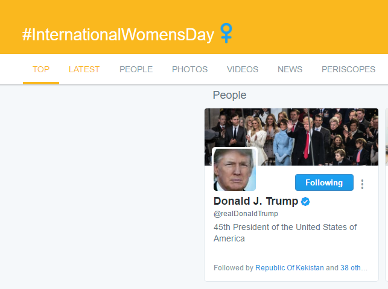Open the three-dot more options menu
The width and height of the screenshot is (388, 289).
pyautogui.click(x=362, y=184)
